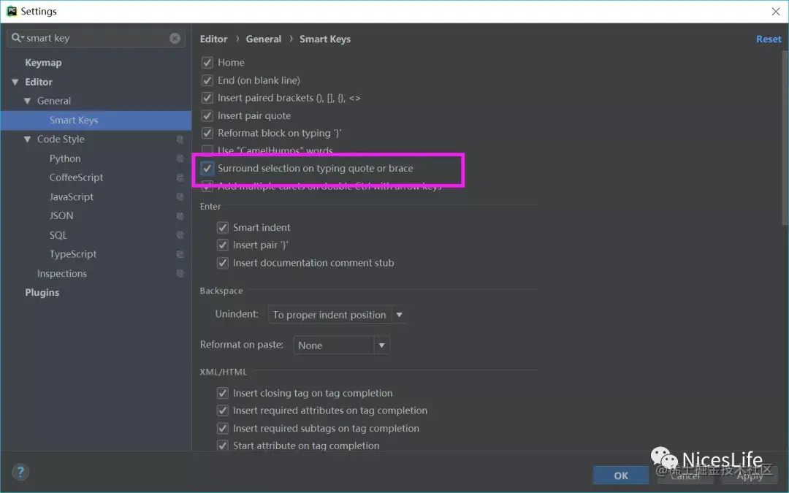Image resolution: width=789 pixels, height=493 pixels.
Task: Select Python under Code Style
Action: (65, 158)
